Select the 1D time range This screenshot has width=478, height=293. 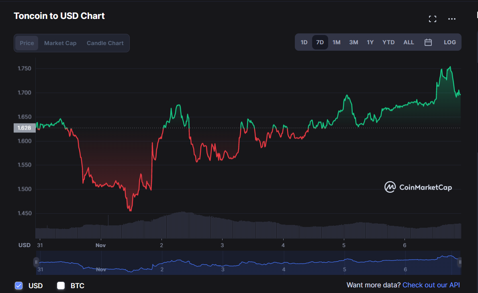[x=304, y=42]
